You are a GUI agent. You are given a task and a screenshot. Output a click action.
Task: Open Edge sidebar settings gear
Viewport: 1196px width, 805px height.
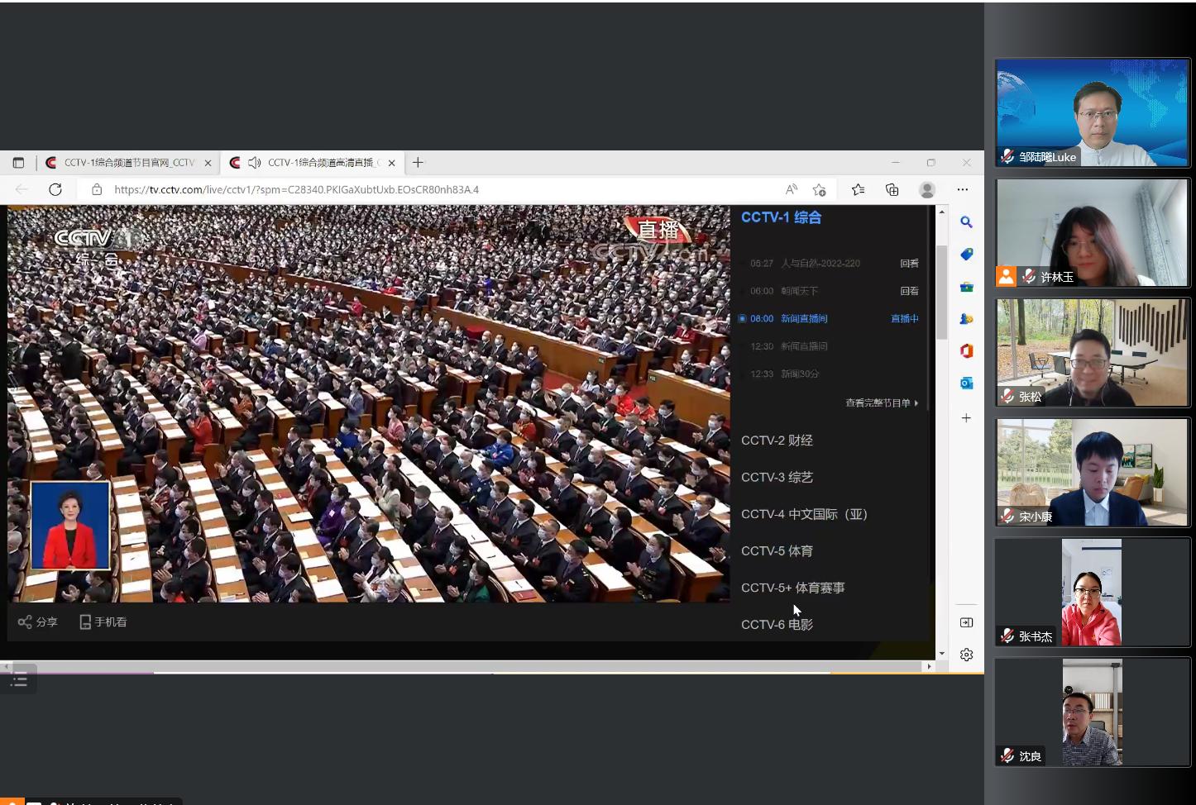[x=966, y=655]
